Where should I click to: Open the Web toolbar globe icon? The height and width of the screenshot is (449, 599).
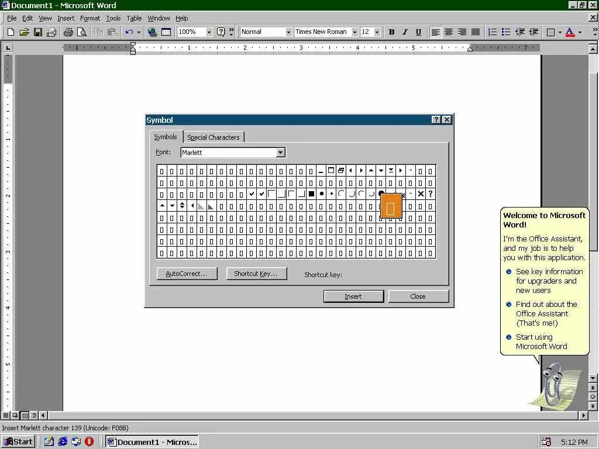pos(153,32)
